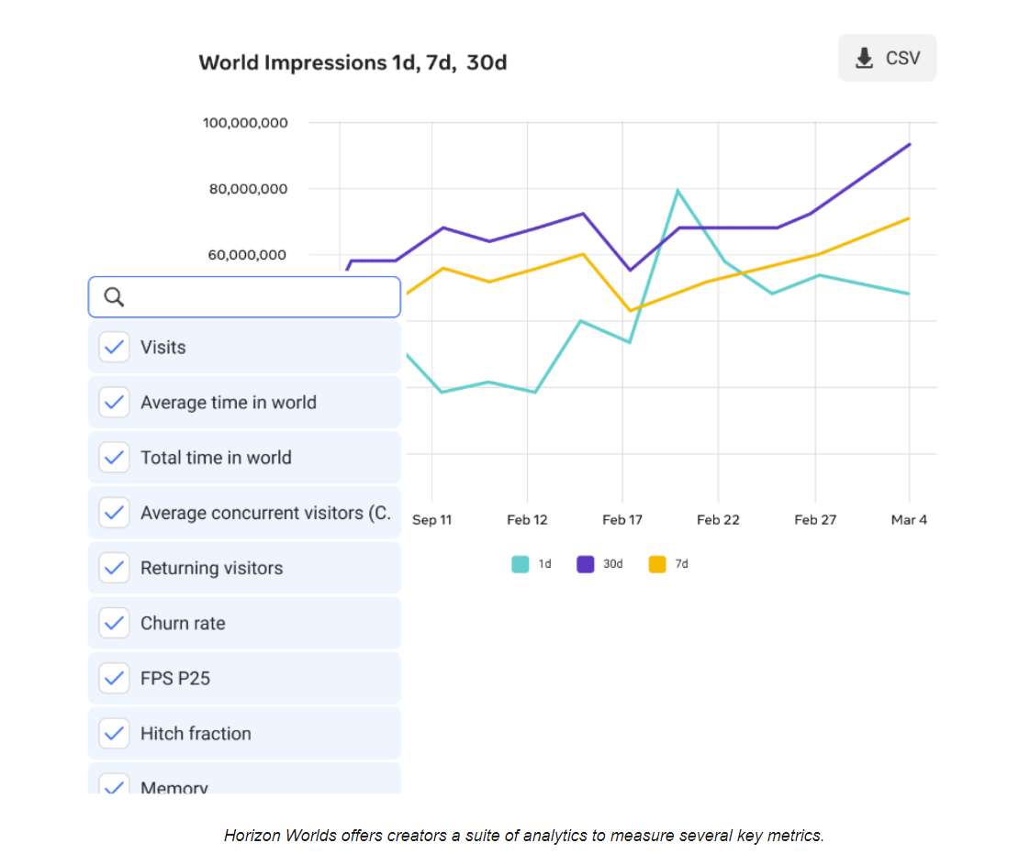Toggle the FPS P25 checkbox
Viewport: 1019px width, 854px height.
coord(114,678)
